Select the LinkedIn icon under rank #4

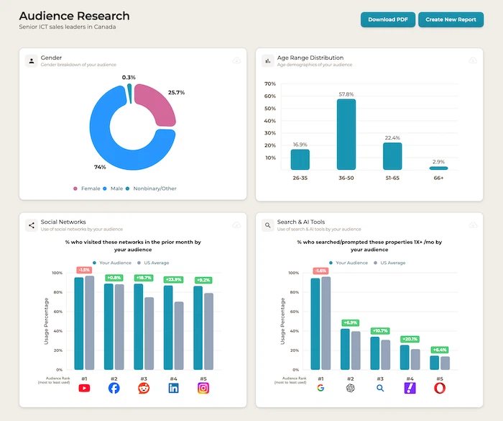click(173, 388)
